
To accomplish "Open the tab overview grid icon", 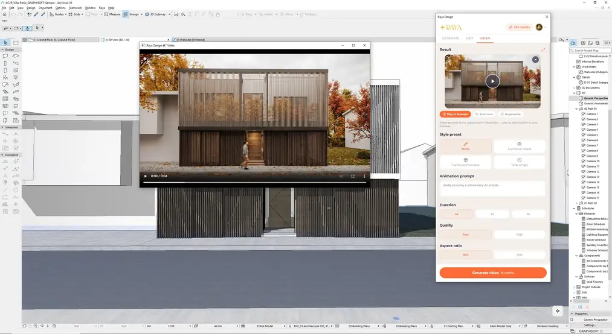I will click(x=25, y=40).
